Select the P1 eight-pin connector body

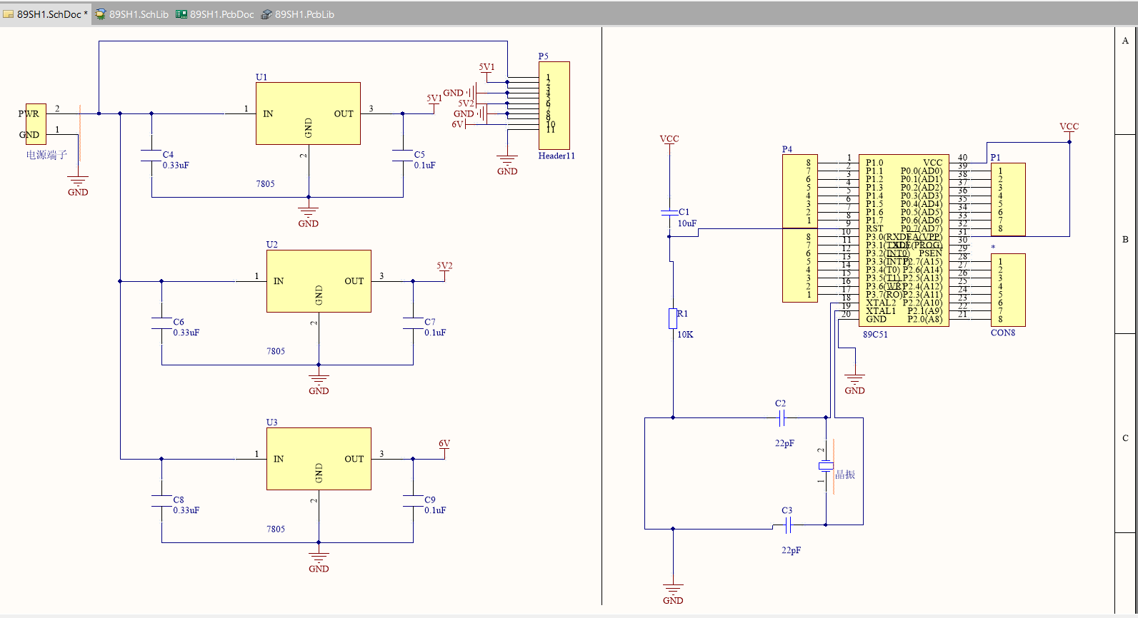click(1008, 200)
